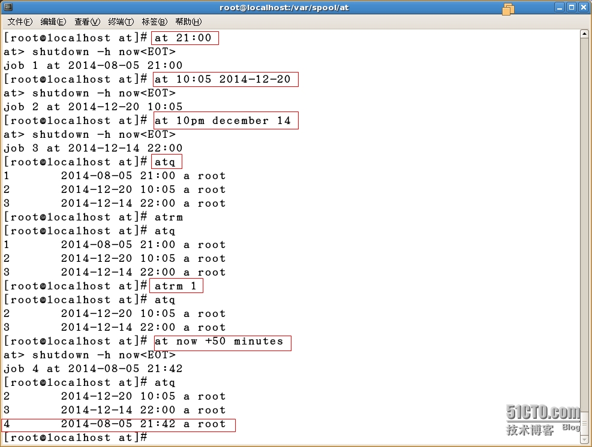This screenshot has height=447, width=592.
Task: Click the command 'atrm 1'
Action: click(176, 286)
